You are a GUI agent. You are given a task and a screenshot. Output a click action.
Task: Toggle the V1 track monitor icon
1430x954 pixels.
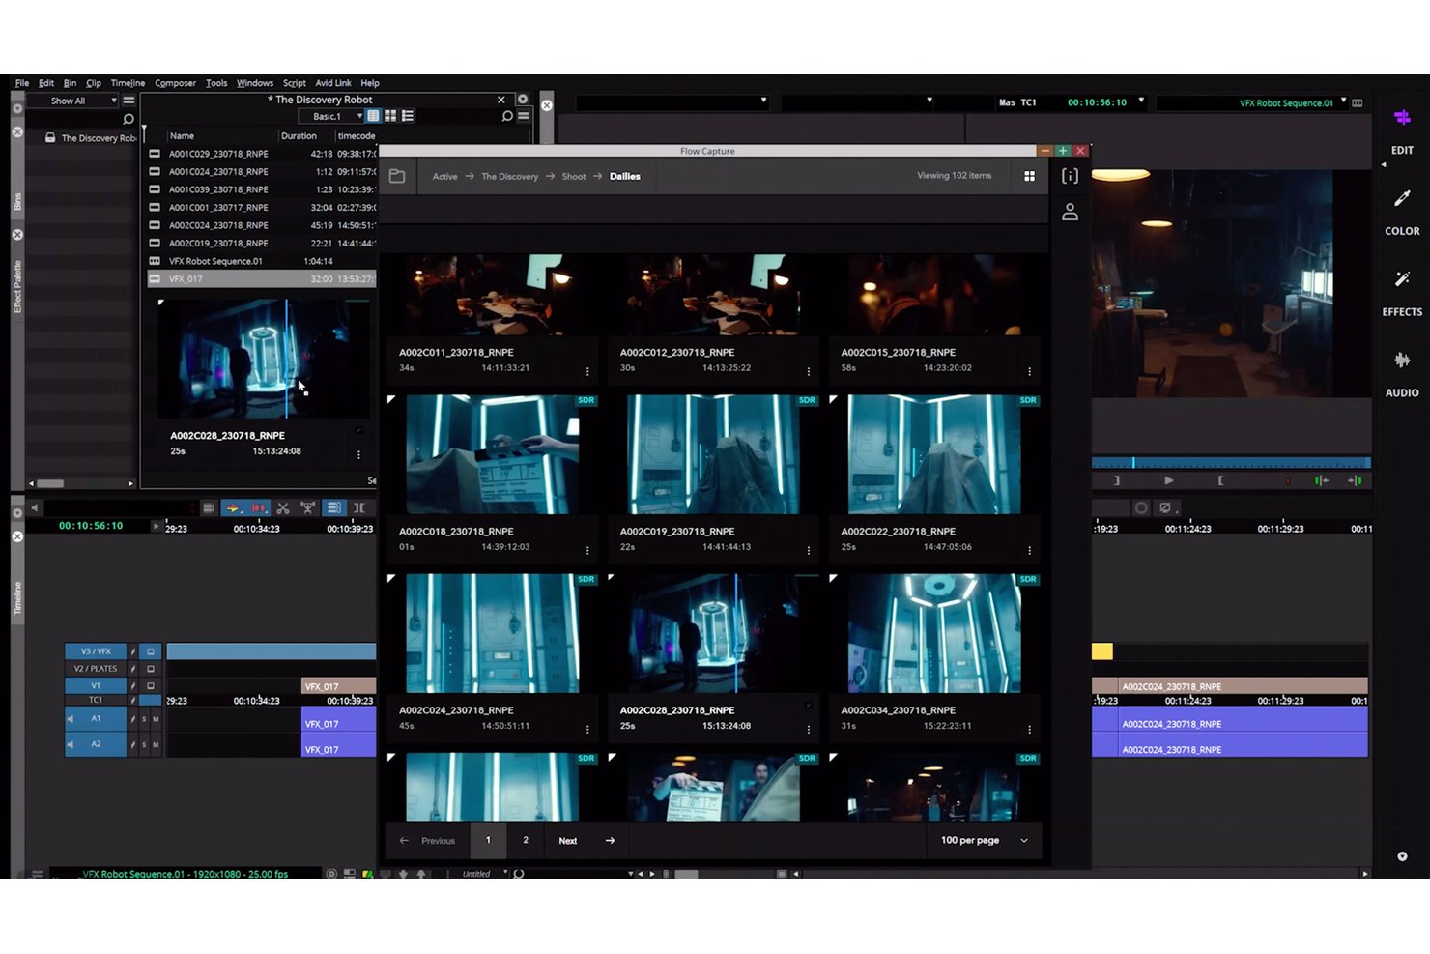(x=151, y=686)
